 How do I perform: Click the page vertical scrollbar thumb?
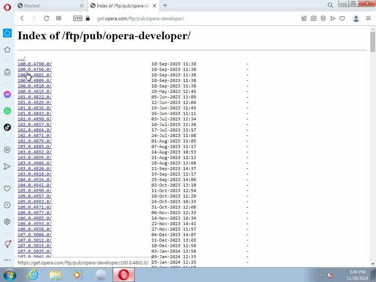[373, 42]
